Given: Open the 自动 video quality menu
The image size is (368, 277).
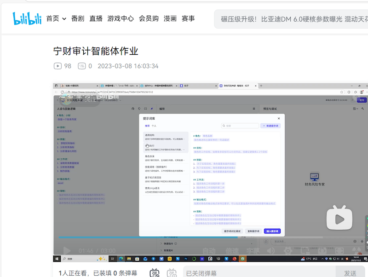Looking at the screenshot, I should click(209, 251).
